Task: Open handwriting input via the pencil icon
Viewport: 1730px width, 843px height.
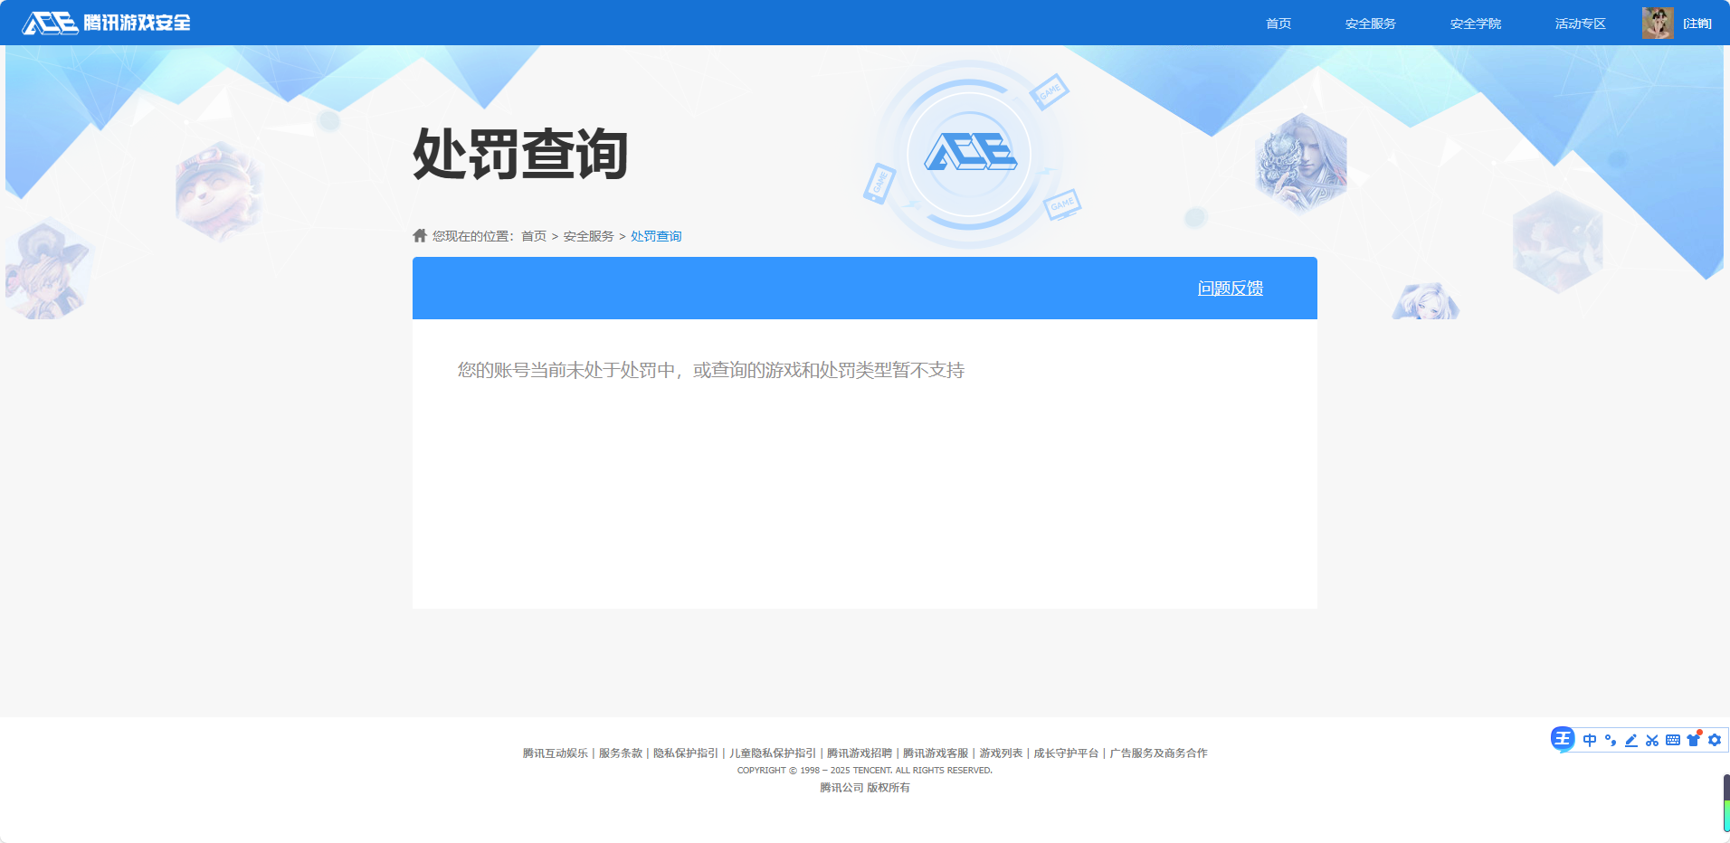Action: tap(1630, 740)
